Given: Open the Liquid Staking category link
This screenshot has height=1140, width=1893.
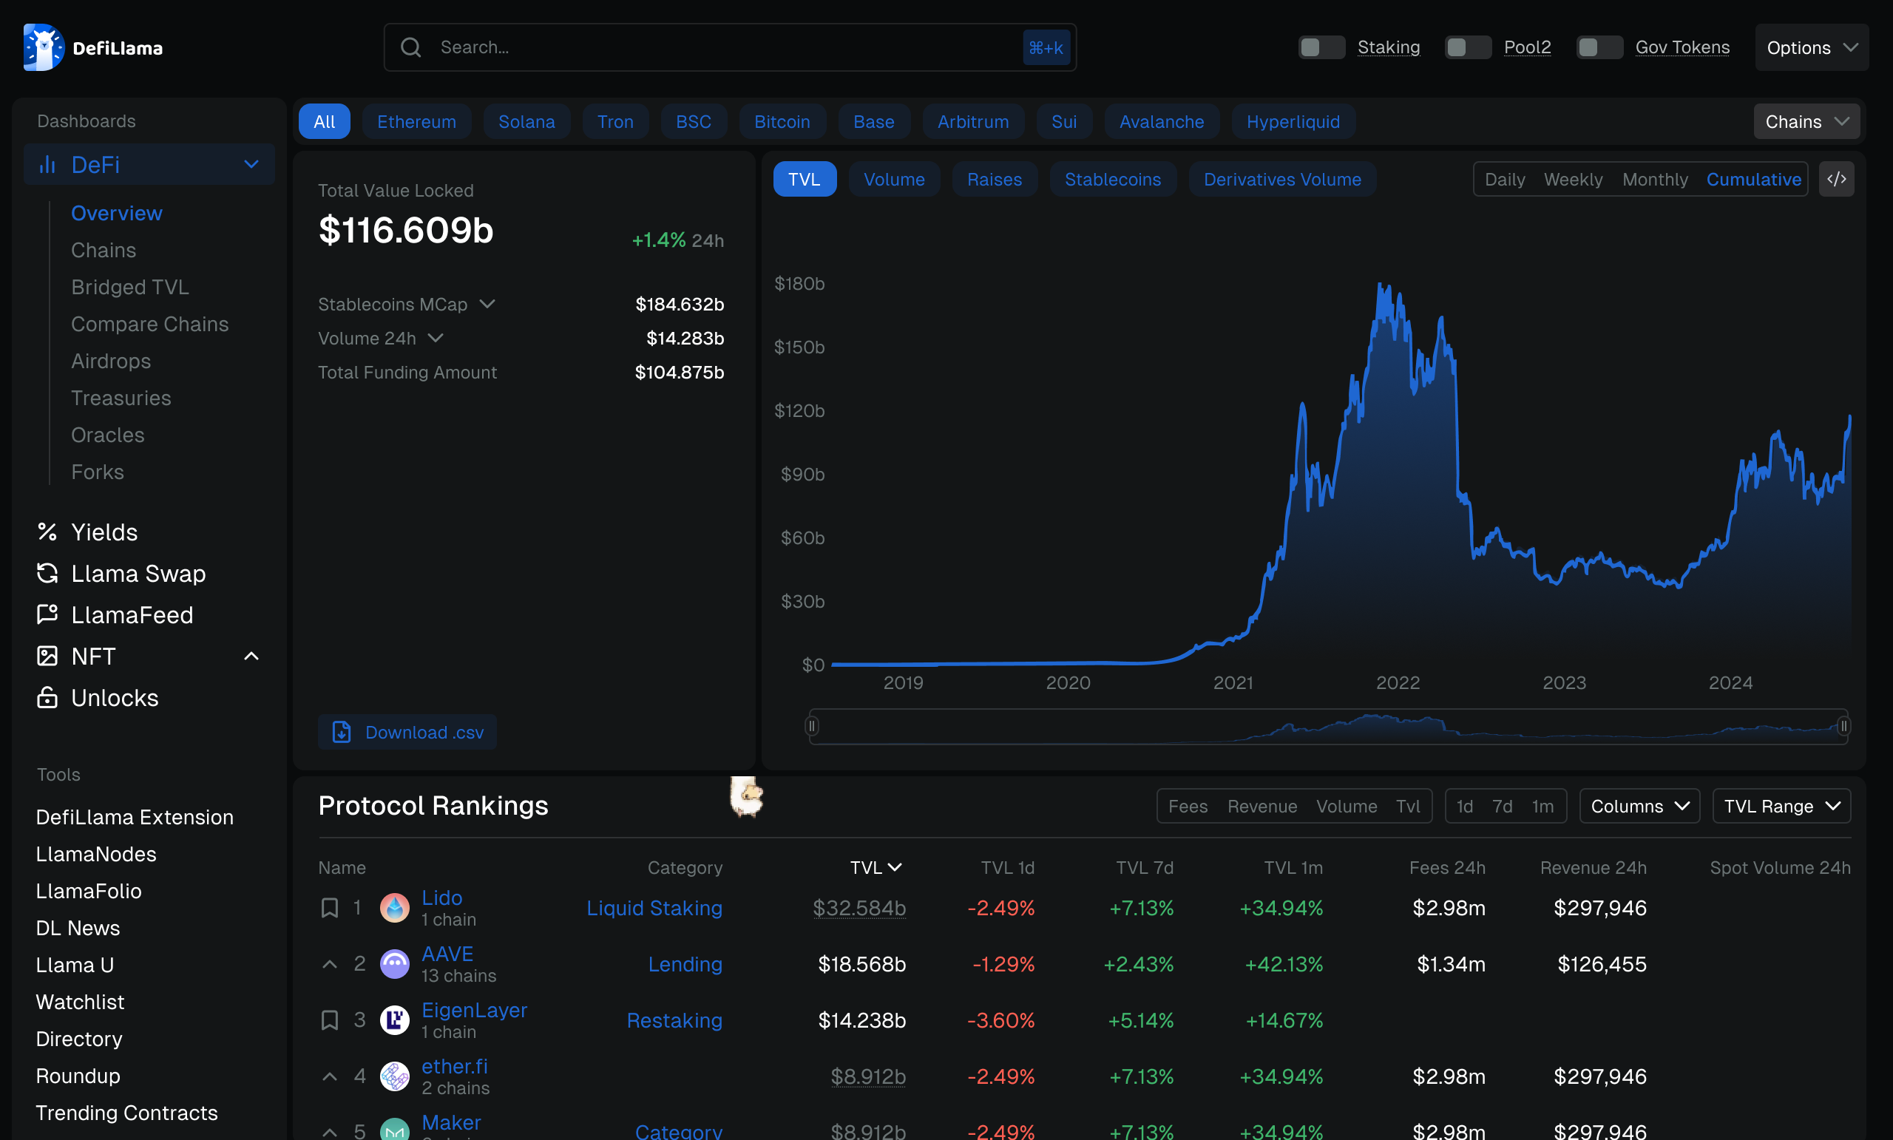Looking at the screenshot, I should pyautogui.click(x=654, y=908).
